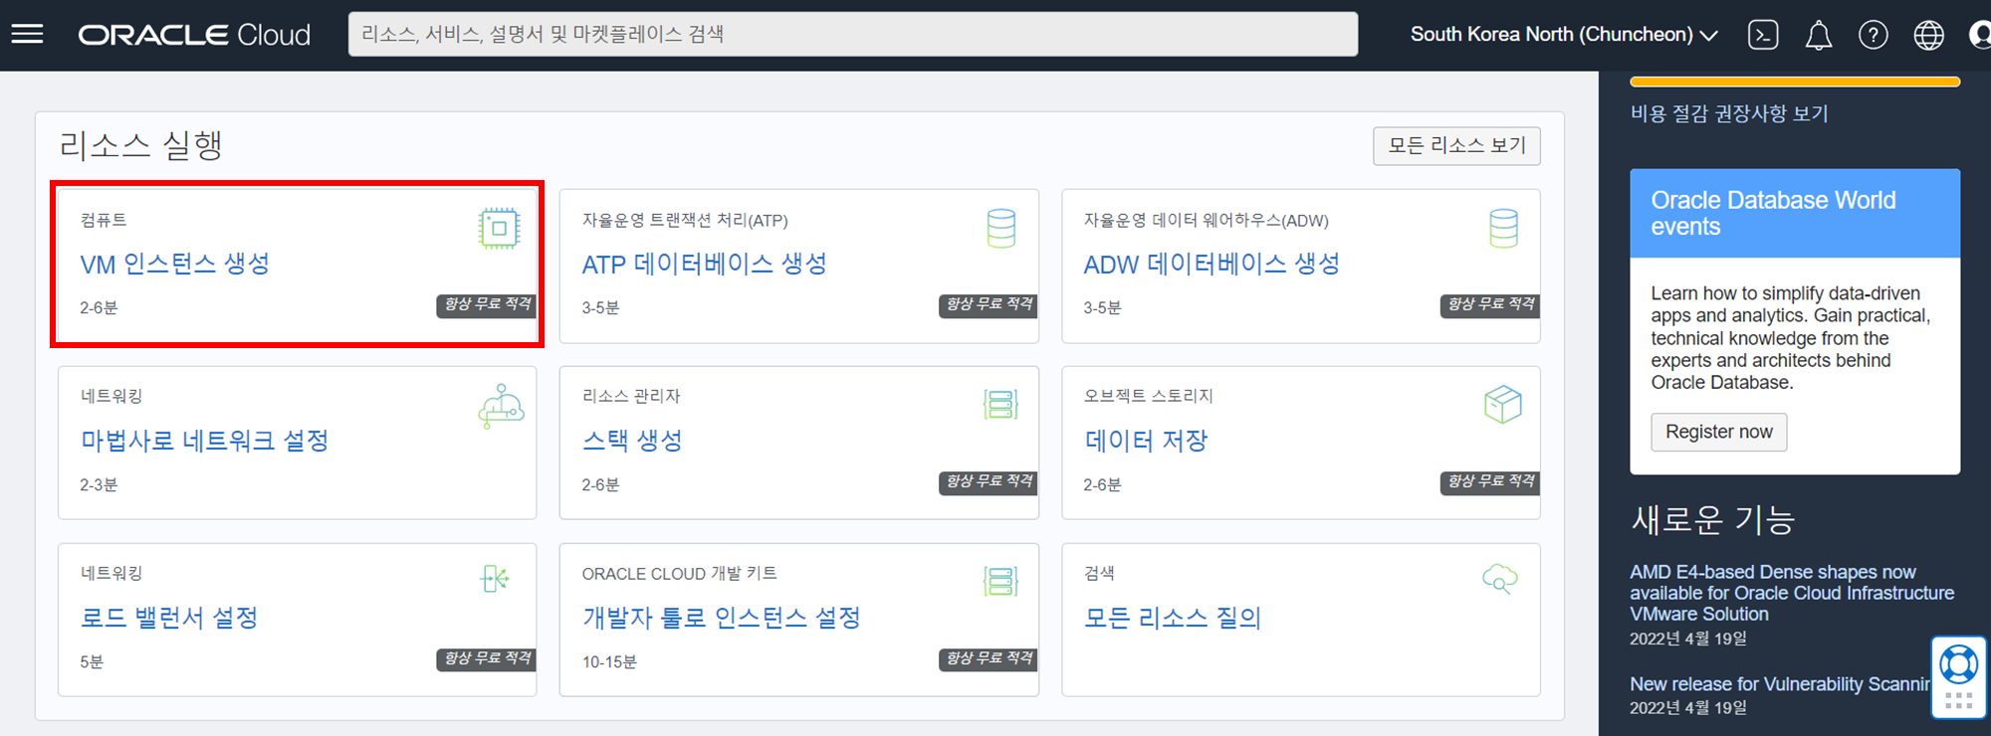Viewport: 1991px width, 736px height.
Task: Click 항상 무료 적격 badge on ATP card
Action: [x=989, y=305]
